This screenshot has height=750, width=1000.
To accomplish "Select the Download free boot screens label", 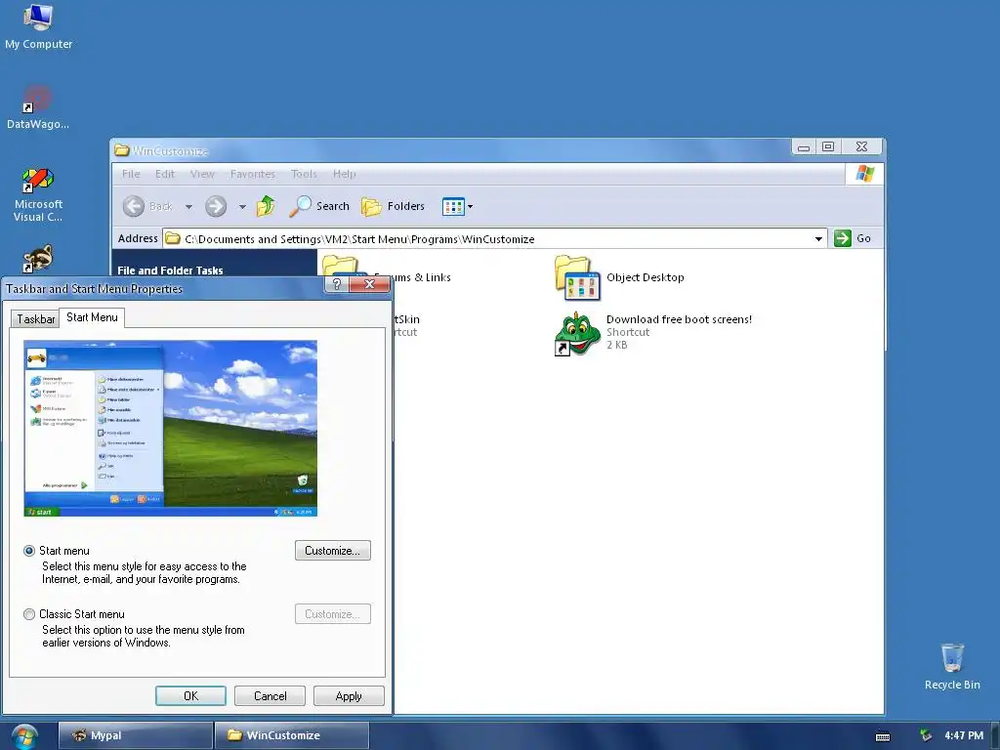I will pyautogui.click(x=679, y=319).
